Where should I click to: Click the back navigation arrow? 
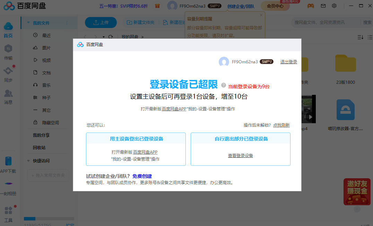click(85, 37)
